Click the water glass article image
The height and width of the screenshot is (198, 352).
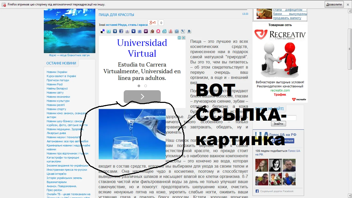pos(132,134)
